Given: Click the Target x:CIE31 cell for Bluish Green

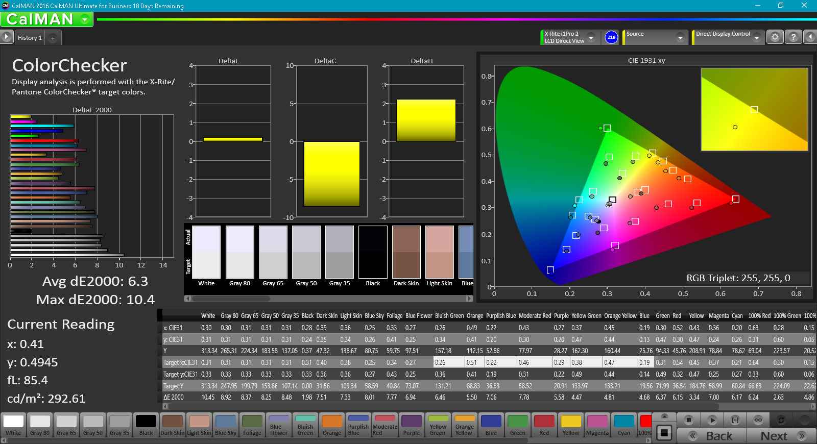Looking at the screenshot, I should (449, 362).
